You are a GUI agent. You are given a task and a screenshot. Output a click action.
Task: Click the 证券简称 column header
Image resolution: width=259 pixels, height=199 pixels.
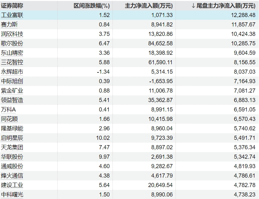(12, 6)
